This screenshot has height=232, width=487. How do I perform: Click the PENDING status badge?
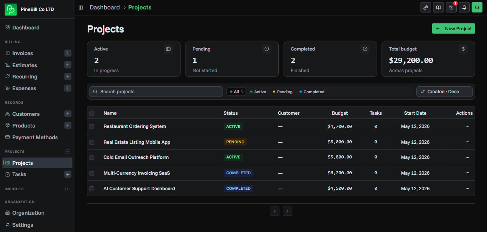(x=235, y=142)
